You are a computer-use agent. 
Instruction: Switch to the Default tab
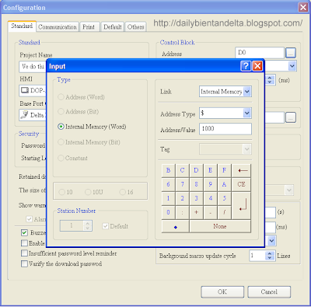tap(113, 27)
